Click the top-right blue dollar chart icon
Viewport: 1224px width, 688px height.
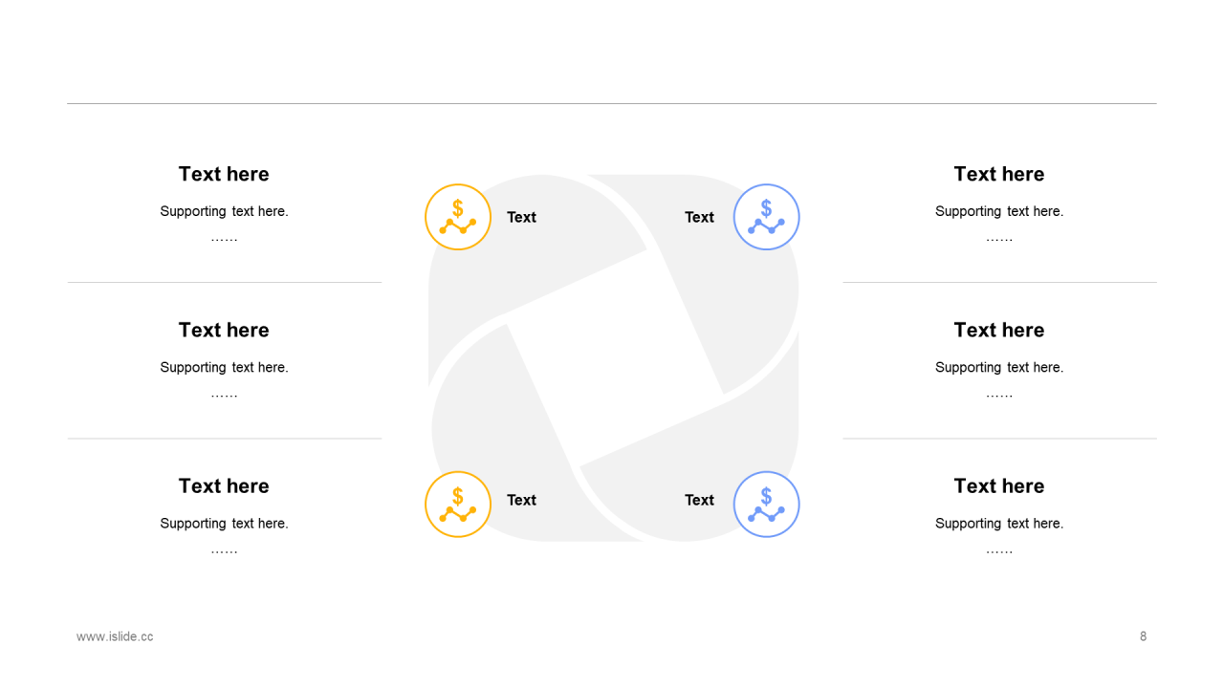(766, 217)
